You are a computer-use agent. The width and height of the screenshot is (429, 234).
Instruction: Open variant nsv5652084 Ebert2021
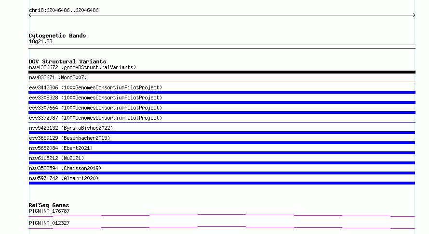coord(61,148)
